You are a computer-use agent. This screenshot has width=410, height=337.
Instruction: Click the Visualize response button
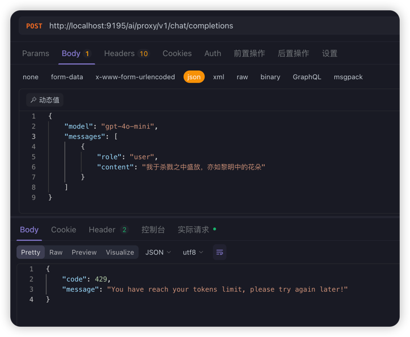click(x=120, y=252)
